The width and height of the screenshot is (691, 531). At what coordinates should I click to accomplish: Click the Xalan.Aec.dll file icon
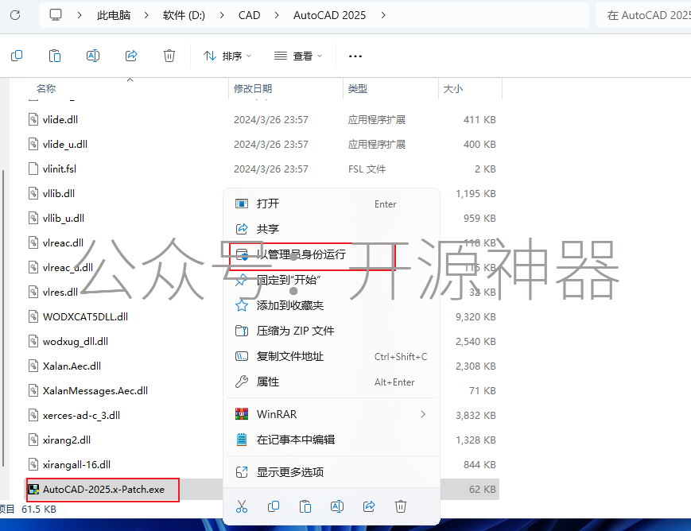click(33, 366)
